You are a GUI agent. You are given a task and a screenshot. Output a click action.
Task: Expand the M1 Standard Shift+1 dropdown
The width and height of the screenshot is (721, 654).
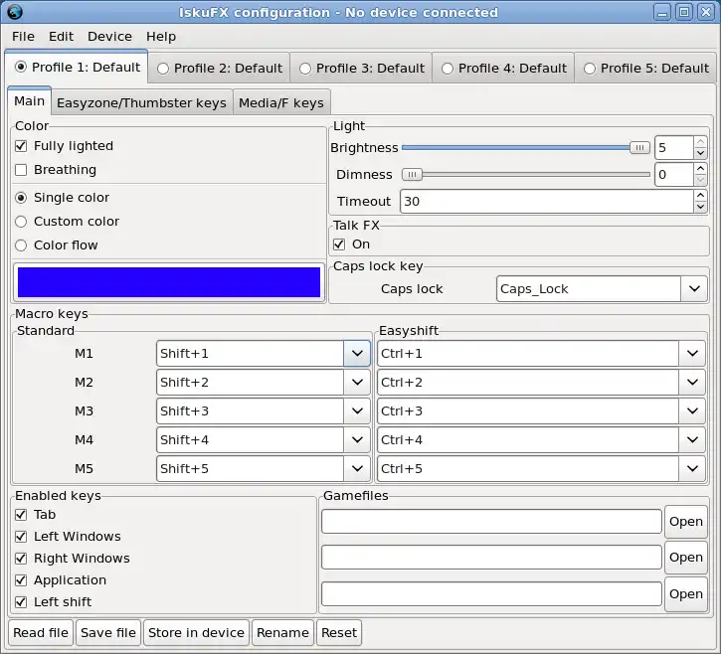pyautogui.click(x=357, y=354)
